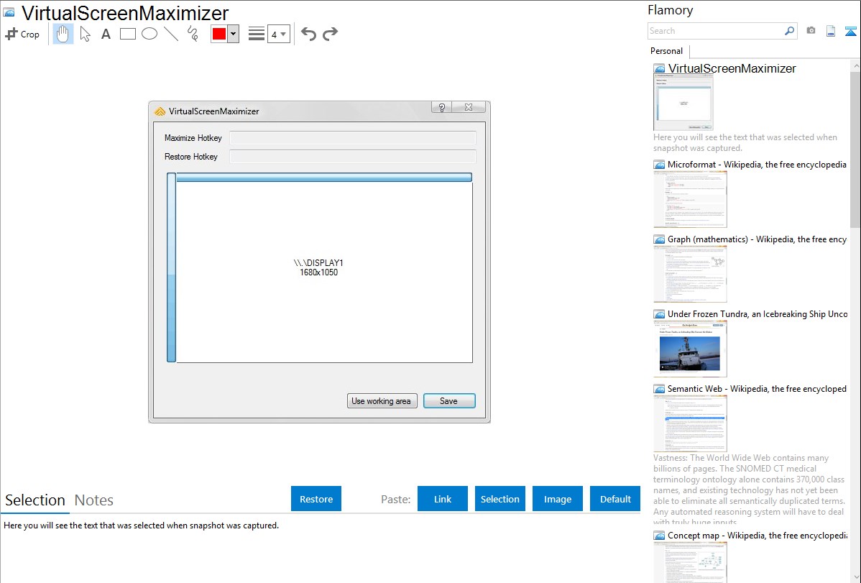Paste as Image
This screenshot has width=861, height=583.
(557, 499)
